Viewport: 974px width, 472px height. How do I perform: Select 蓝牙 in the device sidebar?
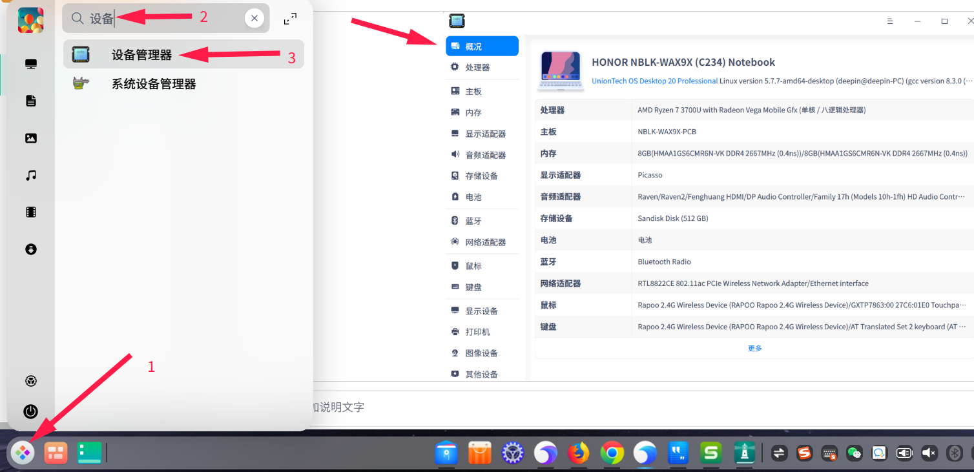pos(482,221)
